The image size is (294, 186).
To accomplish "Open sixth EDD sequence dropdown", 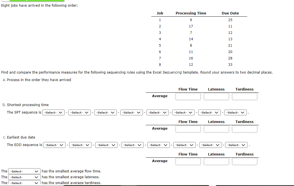I will (x=185, y=145).
